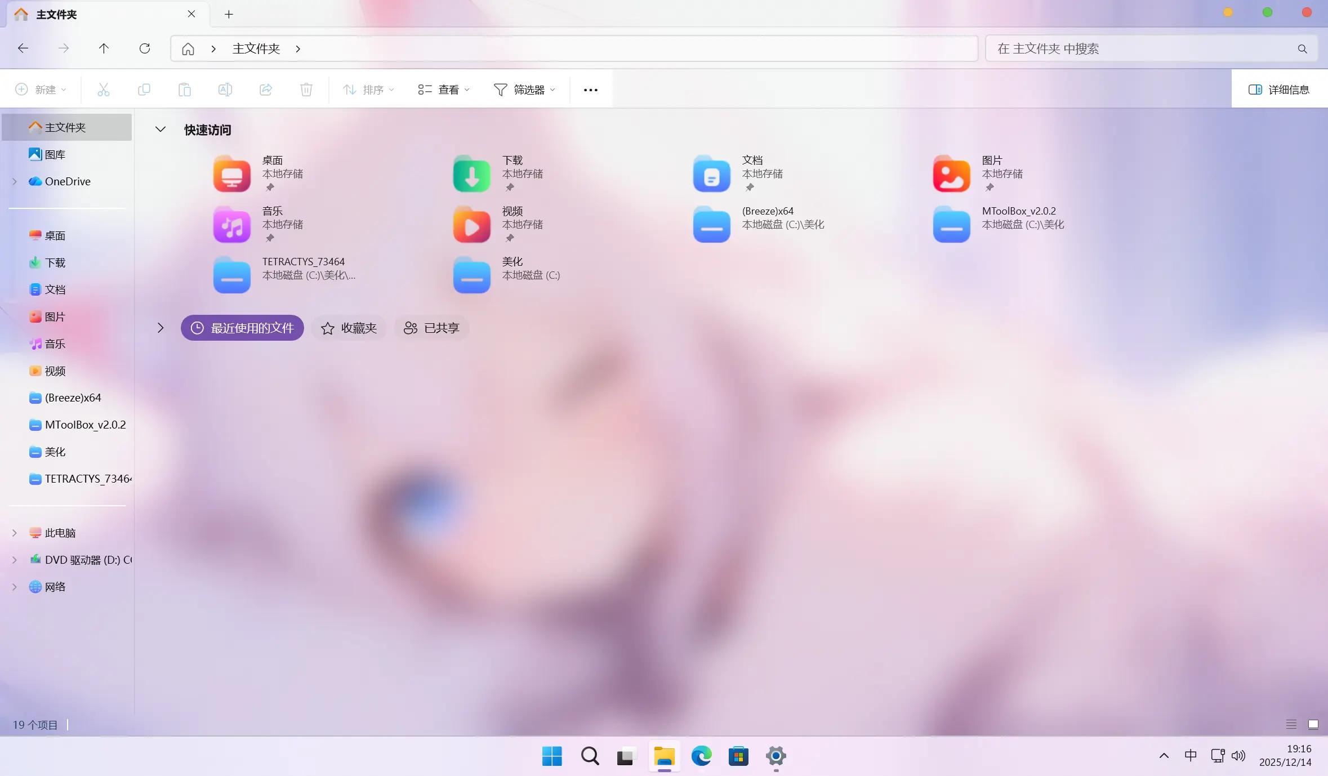Switch to the 收藏夹 tab

click(348, 328)
